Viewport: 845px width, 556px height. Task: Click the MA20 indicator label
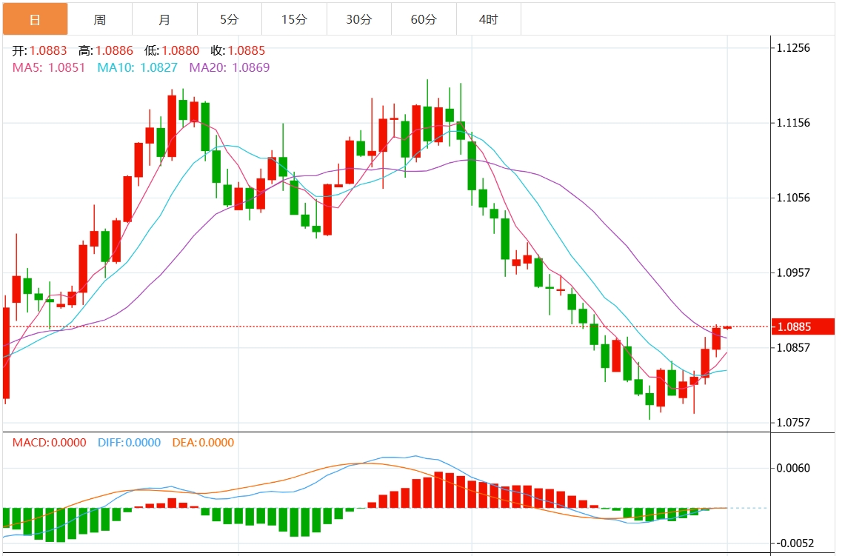(230, 67)
